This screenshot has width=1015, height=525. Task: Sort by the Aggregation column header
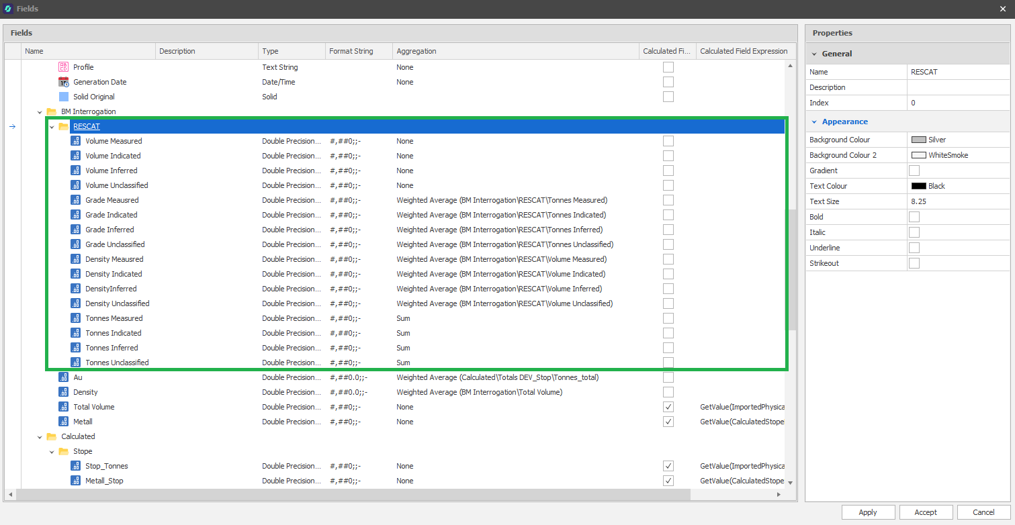pyautogui.click(x=416, y=51)
